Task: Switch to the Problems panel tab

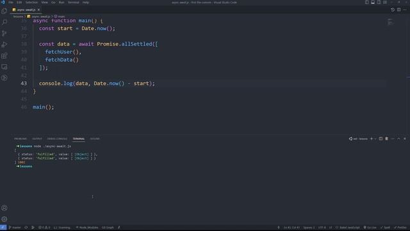Action: 20,139
